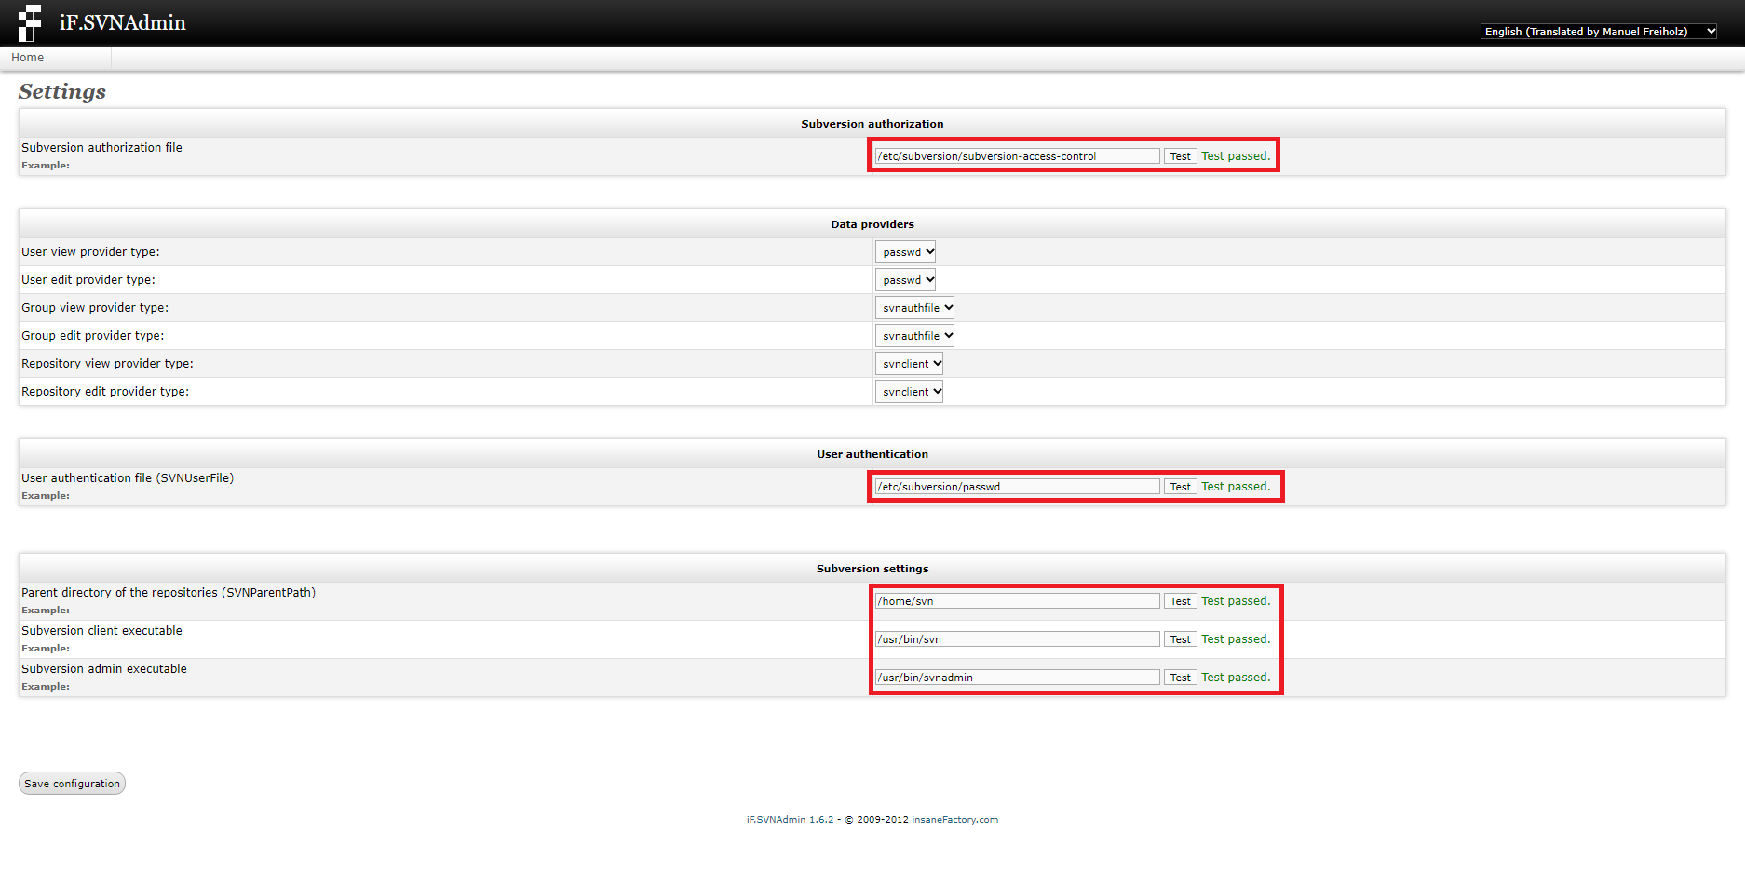Image resolution: width=1745 pixels, height=873 pixels.
Task: Click the Subversion client executable field
Action: (x=1017, y=639)
